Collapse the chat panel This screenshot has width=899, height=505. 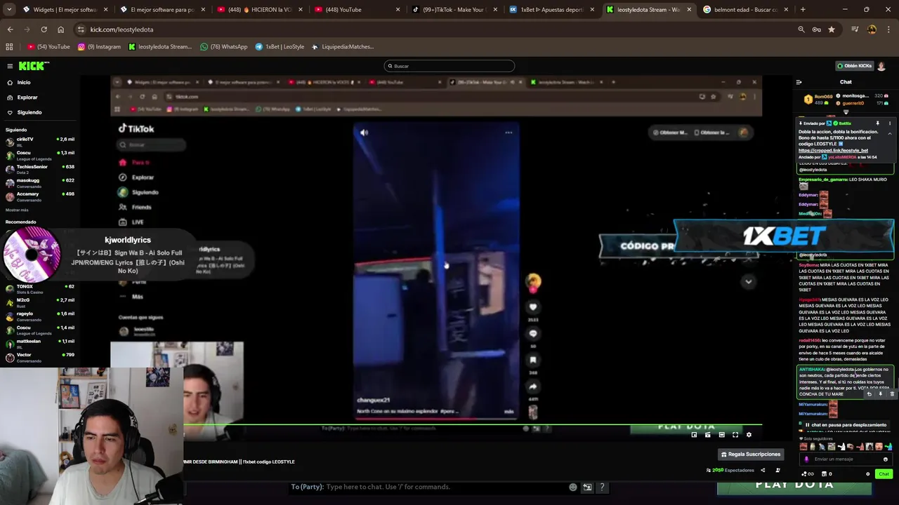click(x=799, y=82)
